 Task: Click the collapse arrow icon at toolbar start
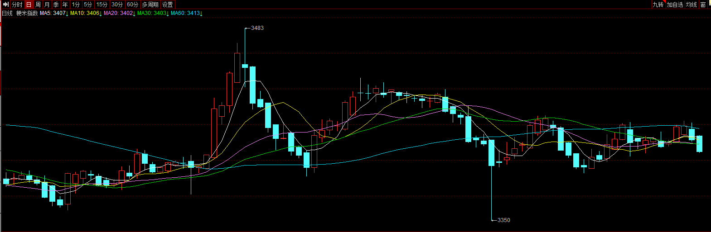[6, 5]
